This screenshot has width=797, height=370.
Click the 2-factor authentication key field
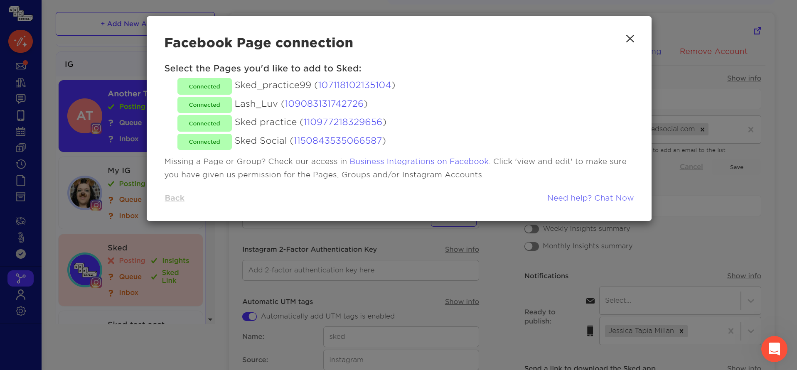[x=360, y=270]
